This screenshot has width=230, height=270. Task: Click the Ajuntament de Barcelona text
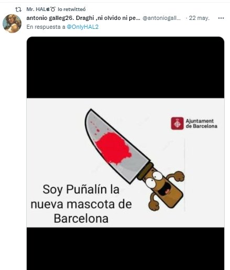[x=201, y=124]
